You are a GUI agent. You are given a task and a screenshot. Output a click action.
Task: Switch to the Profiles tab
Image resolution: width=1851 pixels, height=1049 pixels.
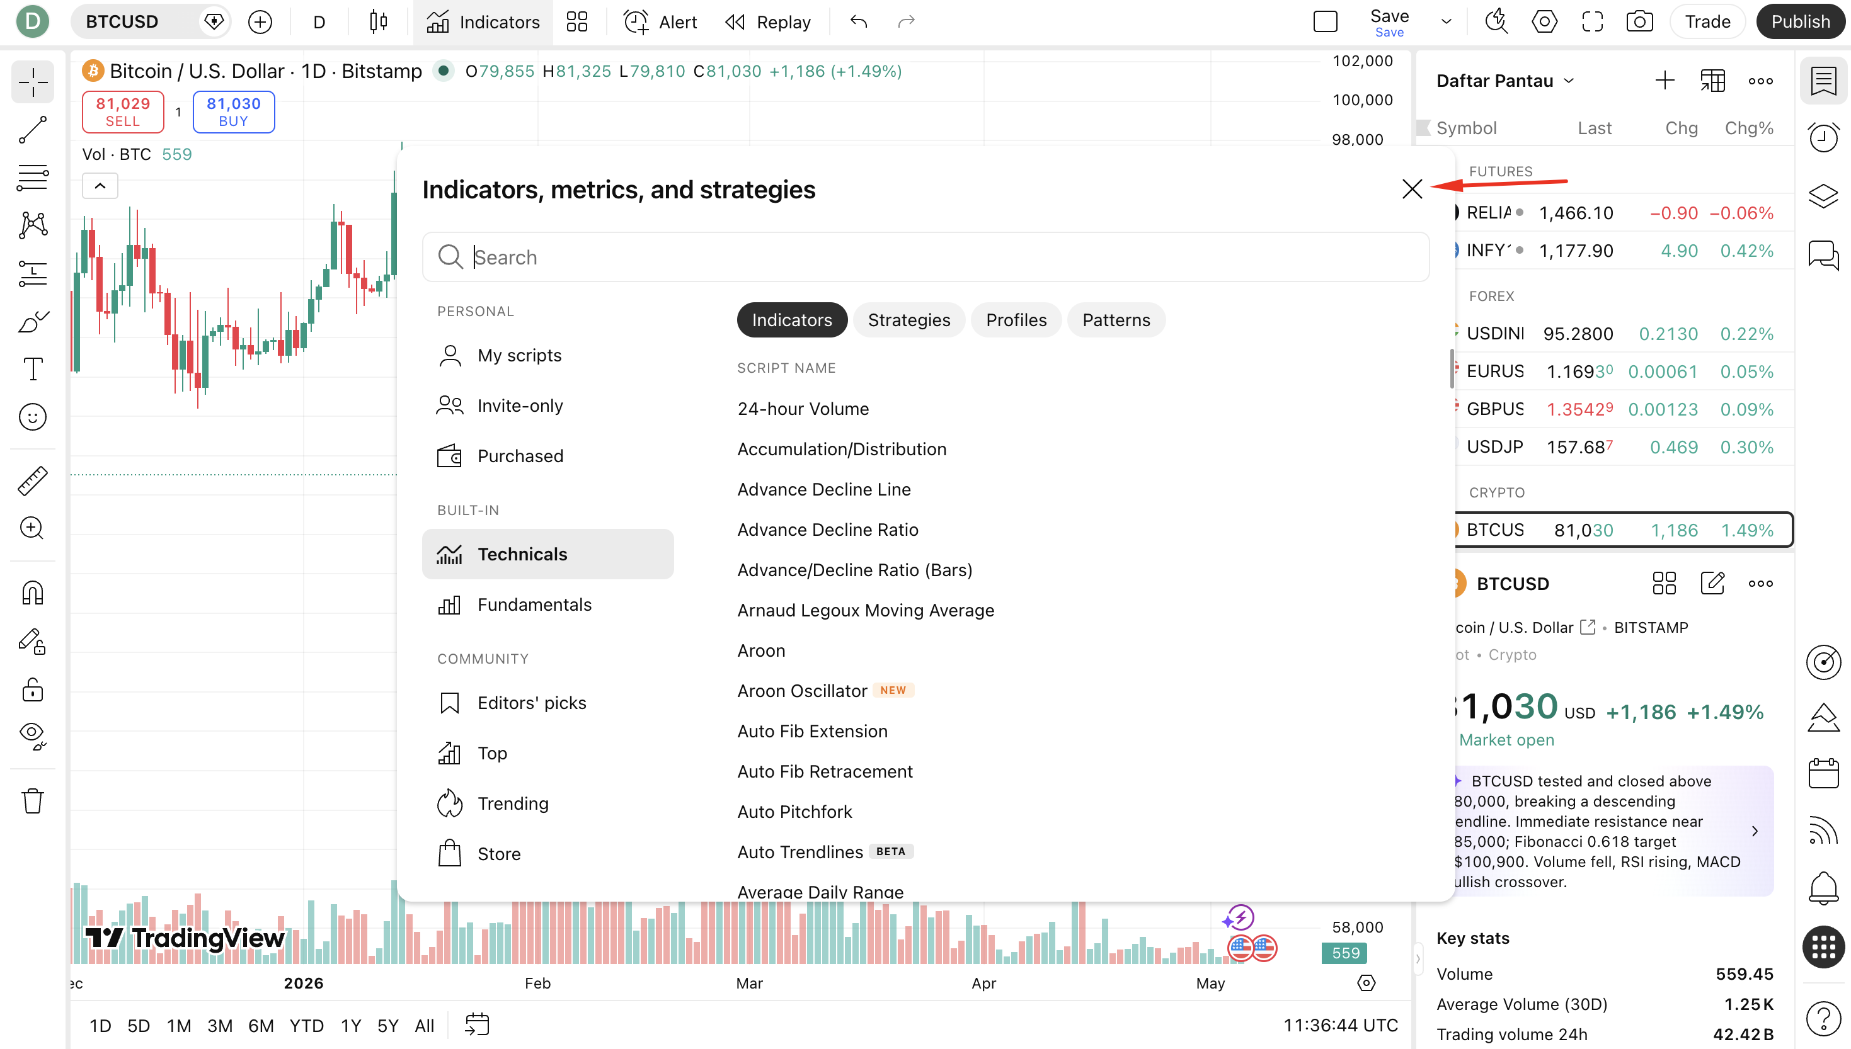coord(1016,320)
